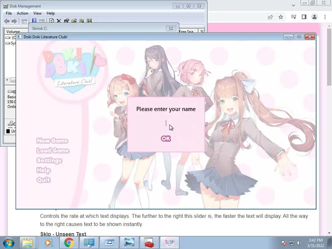Image resolution: width=332 pixels, height=249 pixels.
Task: Open the Chrome profile avatar
Action: coord(314,17)
